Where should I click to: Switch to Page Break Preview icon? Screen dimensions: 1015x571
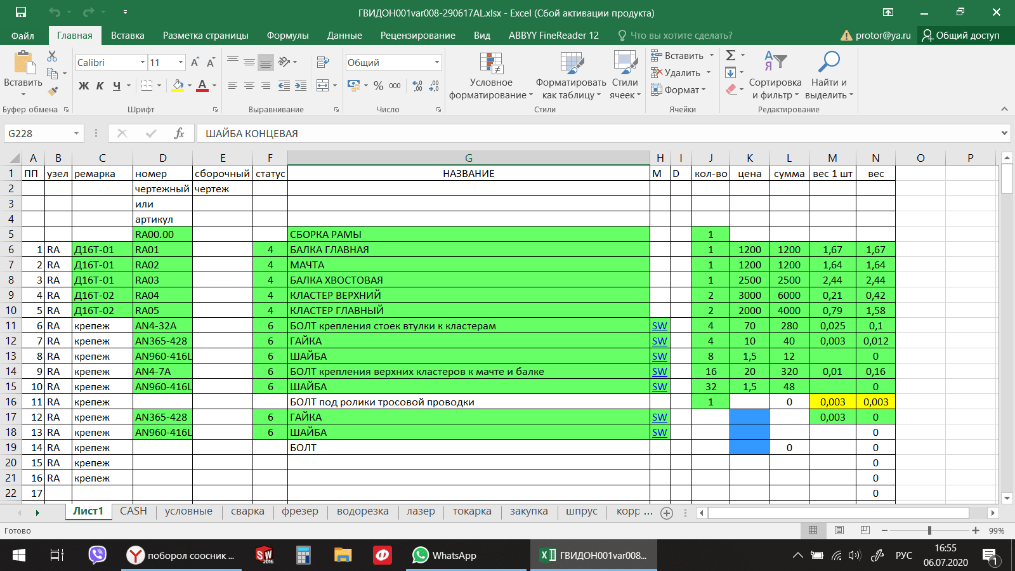point(865,530)
